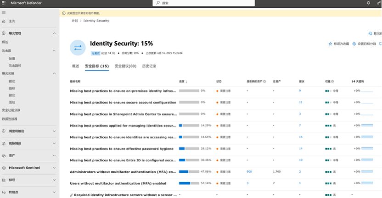
Task: Expand Investigation and response chevron
Action: (54, 131)
